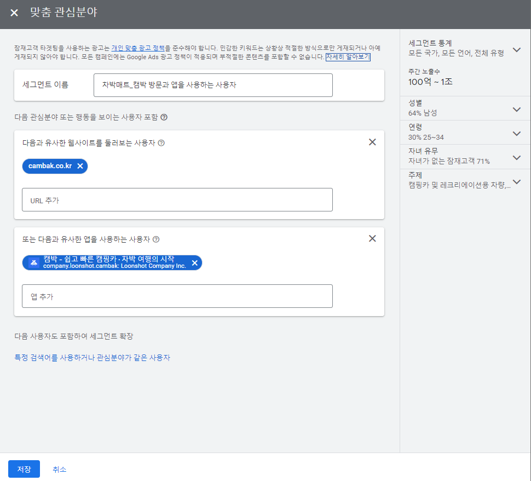This screenshot has width=531, height=481.
Task: Remove the cambak.co.kr URL chip
Action: pos(80,166)
